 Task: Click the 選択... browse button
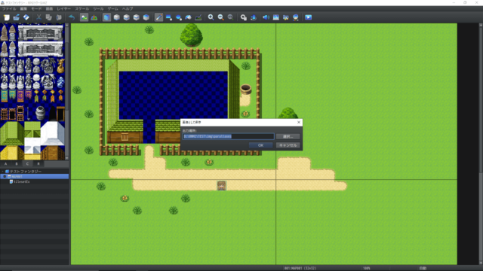(x=288, y=136)
